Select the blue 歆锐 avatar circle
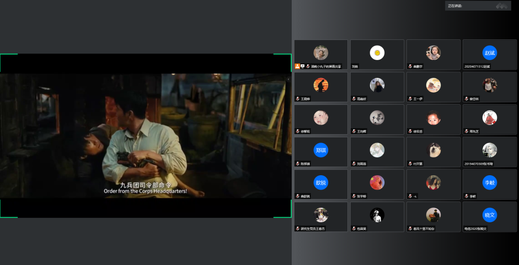519x265 pixels. click(321, 182)
